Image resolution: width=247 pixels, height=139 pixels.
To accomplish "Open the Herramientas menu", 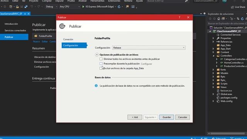I will click(x=97, y=1).
